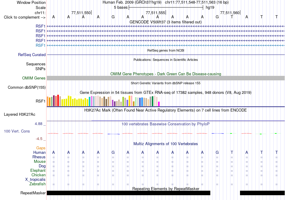Click the '5 bases' scale bar text

point(121,7)
